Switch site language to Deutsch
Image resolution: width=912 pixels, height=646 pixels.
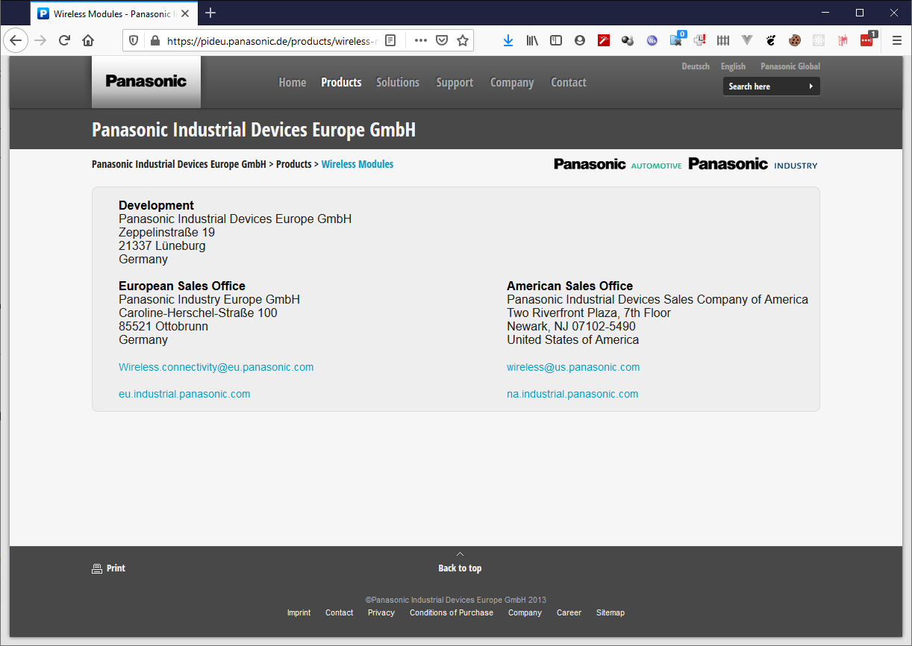point(696,66)
